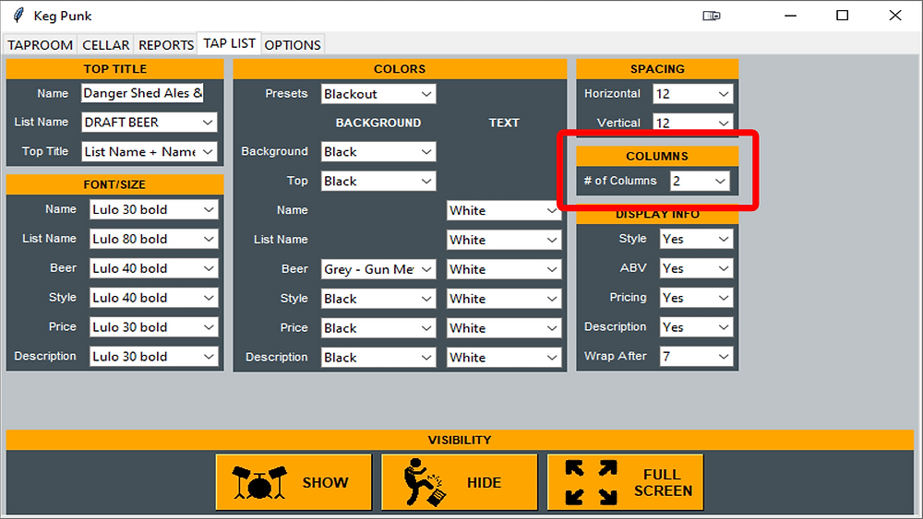Open the Price text color dropdown
Screen dimensions: 923x519
pyautogui.click(x=503, y=328)
